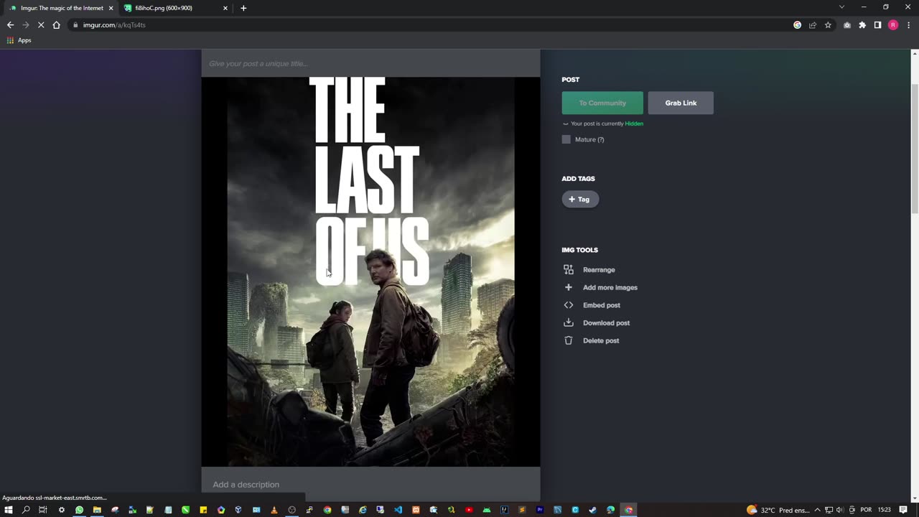Screen dimensions: 919x517
Task: Click the browser Home button
Action: click(56, 25)
